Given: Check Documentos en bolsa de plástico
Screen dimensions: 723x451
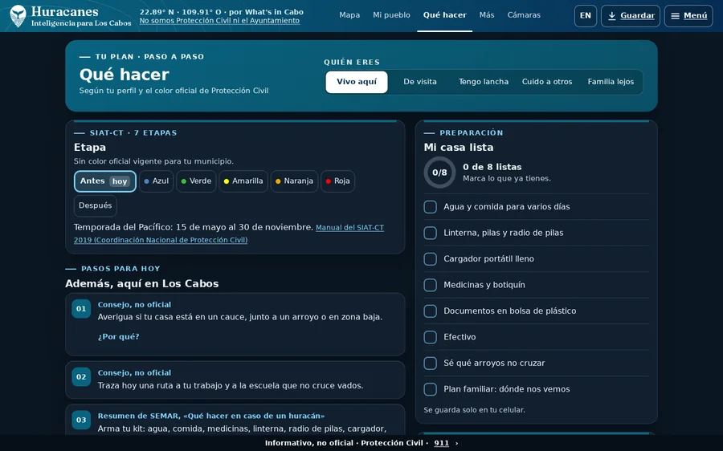Looking at the screenshot, I should (431, 311).
